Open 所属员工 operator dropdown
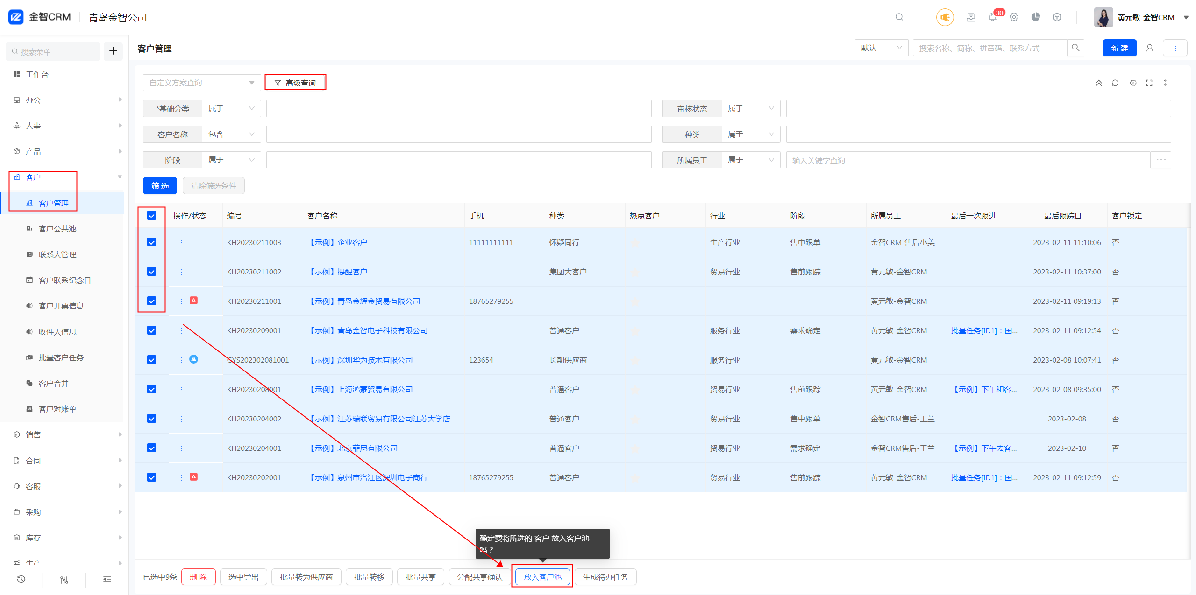This screenshot has height=595, width=1196. (751, 160)
